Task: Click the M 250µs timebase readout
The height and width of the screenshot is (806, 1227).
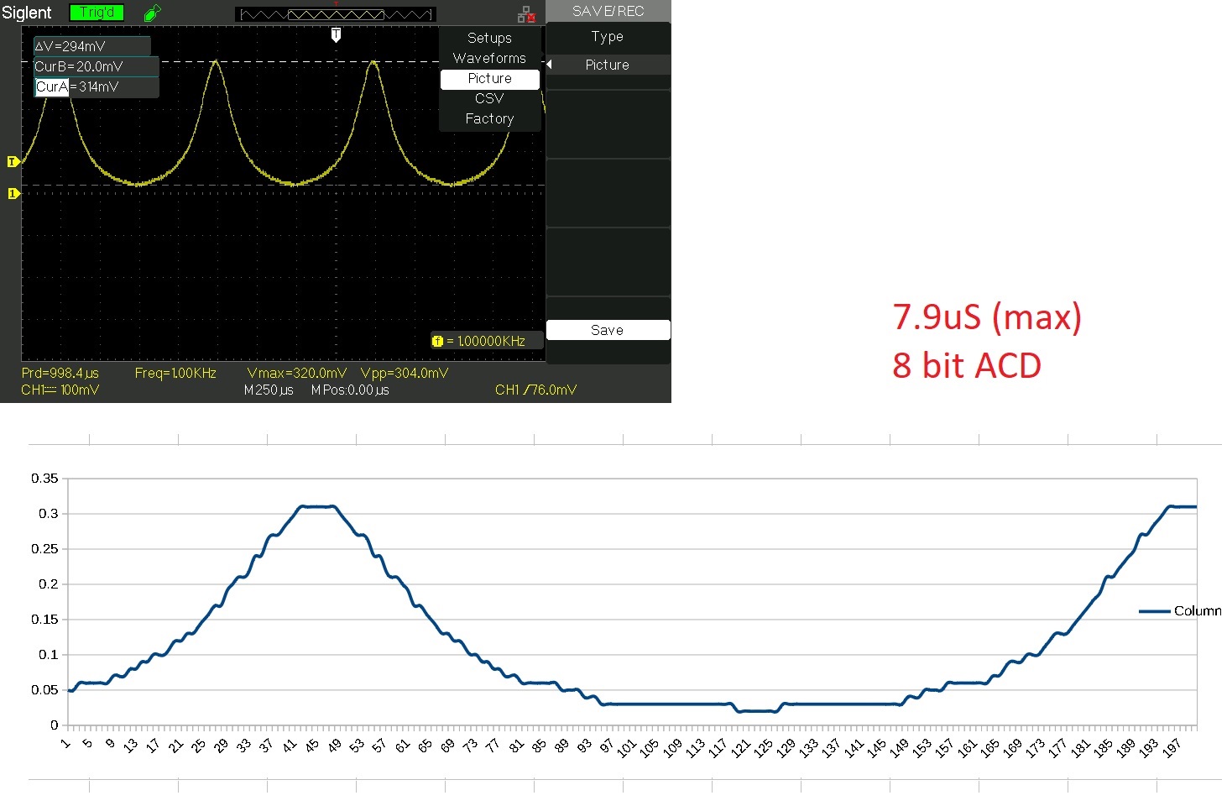Action: (x=269, y=390)
